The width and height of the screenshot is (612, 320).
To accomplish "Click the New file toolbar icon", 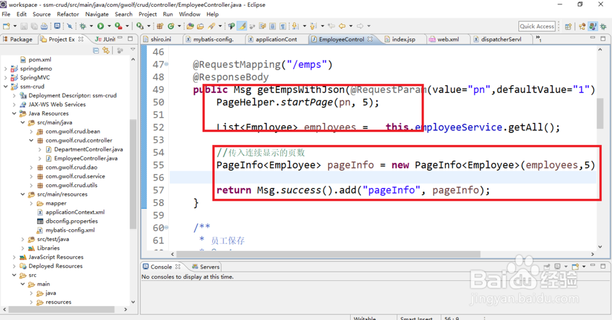I will [6, 26].
